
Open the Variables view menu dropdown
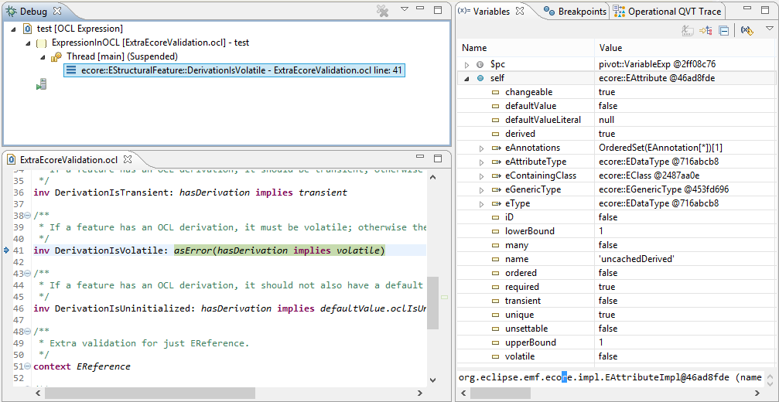pyautogui.click(x=769, y=29)
